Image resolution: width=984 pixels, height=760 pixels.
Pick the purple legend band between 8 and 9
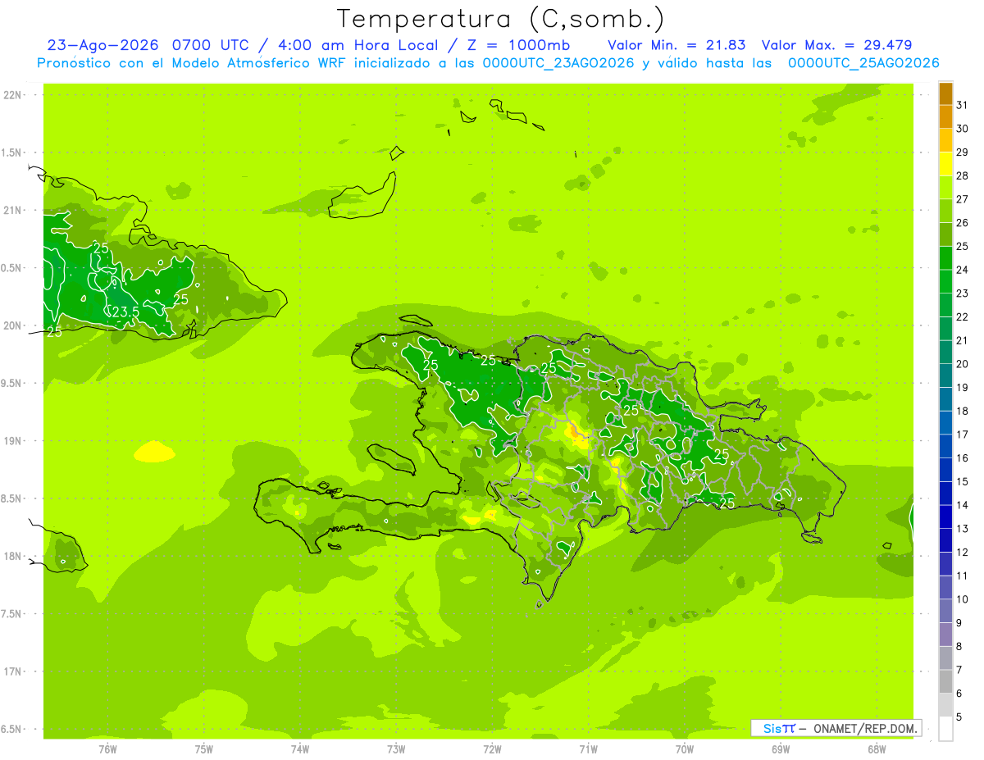[x=945, y=635]
